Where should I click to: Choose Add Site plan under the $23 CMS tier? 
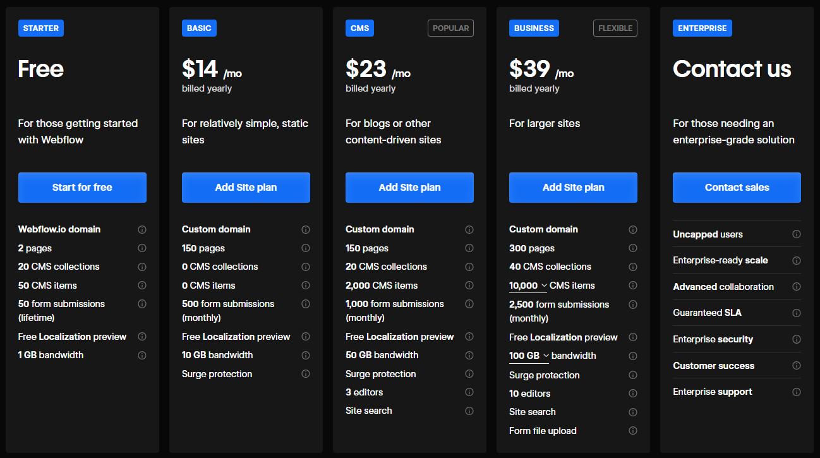click(409, 188)
